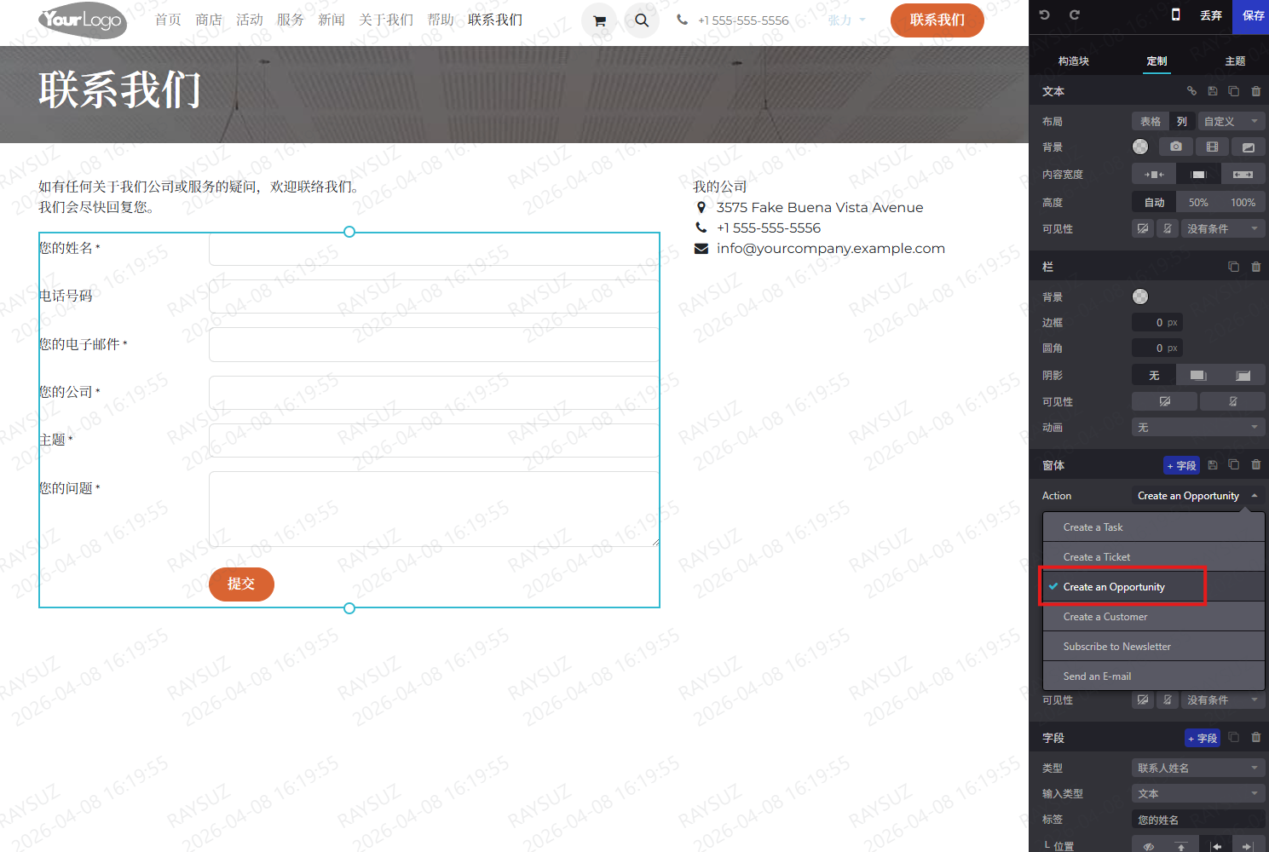Pick the 文本 background color swatch
The image size is (1269, 852).
point(1140,147)
